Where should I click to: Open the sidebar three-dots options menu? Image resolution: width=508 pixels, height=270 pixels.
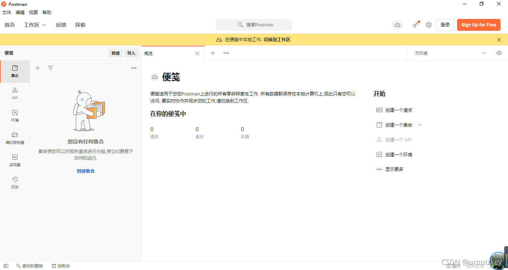(134, 68)
